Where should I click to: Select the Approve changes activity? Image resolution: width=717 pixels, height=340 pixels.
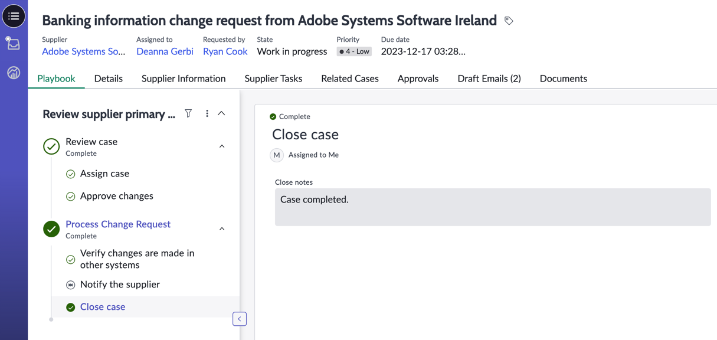(x=117, y=196)
